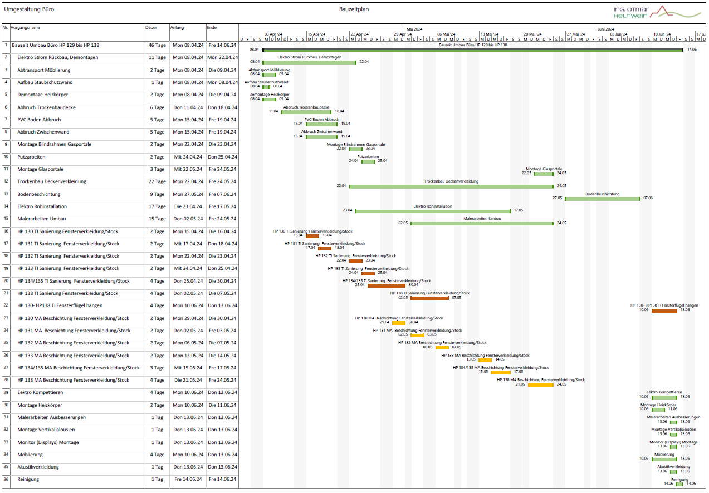This screenshot has width=709, height=493.
Task: Click the green Gantt bar for Abbruch Trockenbaudecke
Action: click(x=306, y=111)
